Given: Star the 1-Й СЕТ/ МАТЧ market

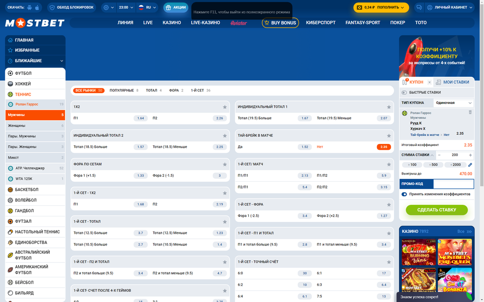Looking at the screenshot, I should (x=389, y=164).
